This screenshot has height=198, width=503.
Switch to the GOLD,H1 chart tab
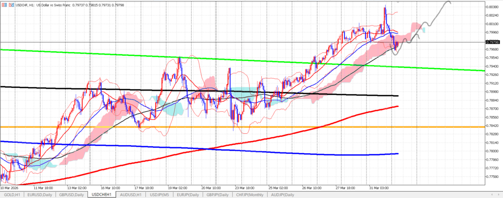[x=12, y=195]
